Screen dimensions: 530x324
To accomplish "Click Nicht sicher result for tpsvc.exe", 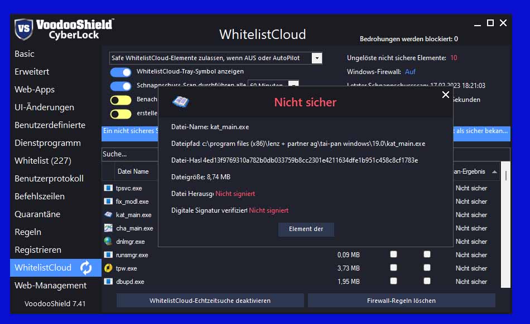I will [471, 188].
